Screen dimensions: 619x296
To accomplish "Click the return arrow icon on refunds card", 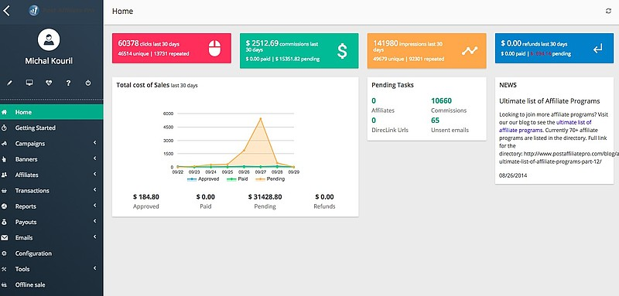I will pos(597,49).
